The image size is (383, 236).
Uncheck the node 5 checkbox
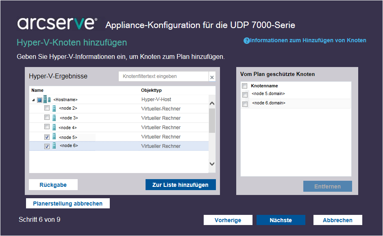pos(47,137)
